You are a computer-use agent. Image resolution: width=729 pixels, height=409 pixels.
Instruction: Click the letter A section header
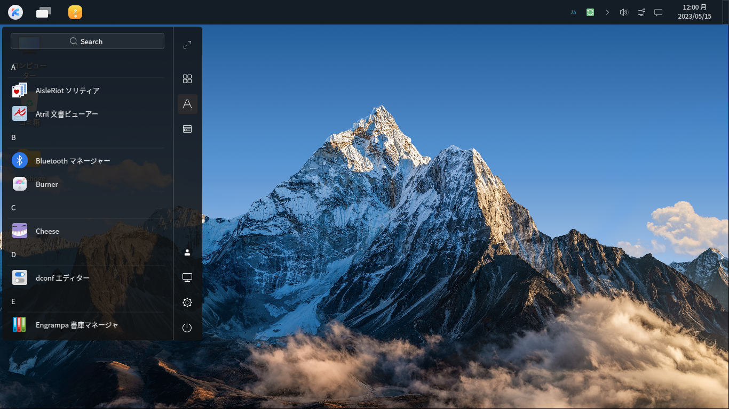click(13, 67)
